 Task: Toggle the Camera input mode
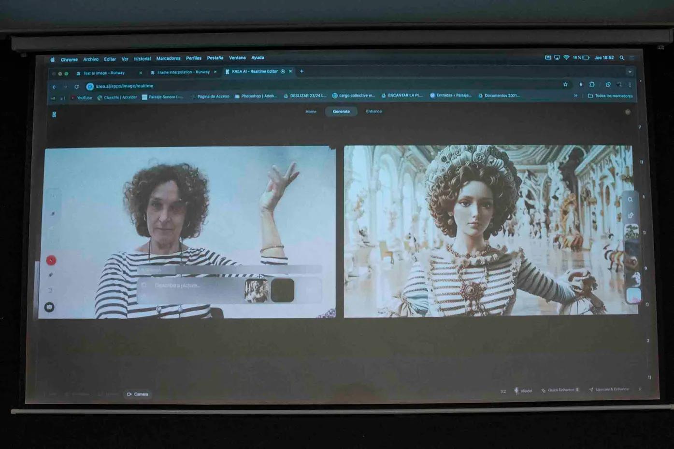138,394
